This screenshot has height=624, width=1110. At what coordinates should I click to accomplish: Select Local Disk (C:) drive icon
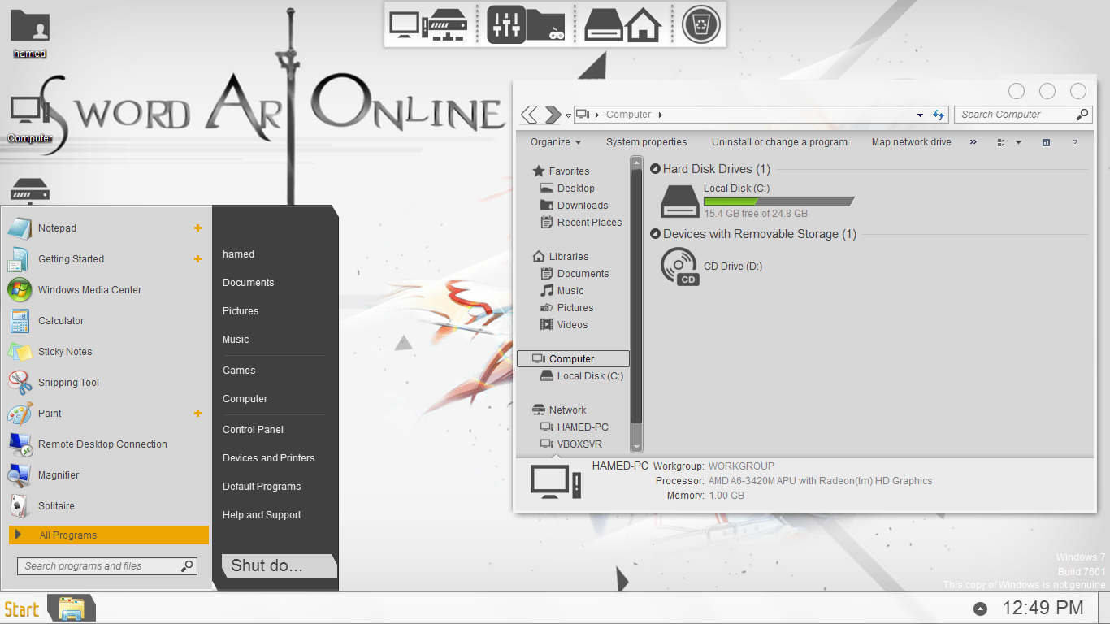(x=679, y=201)
